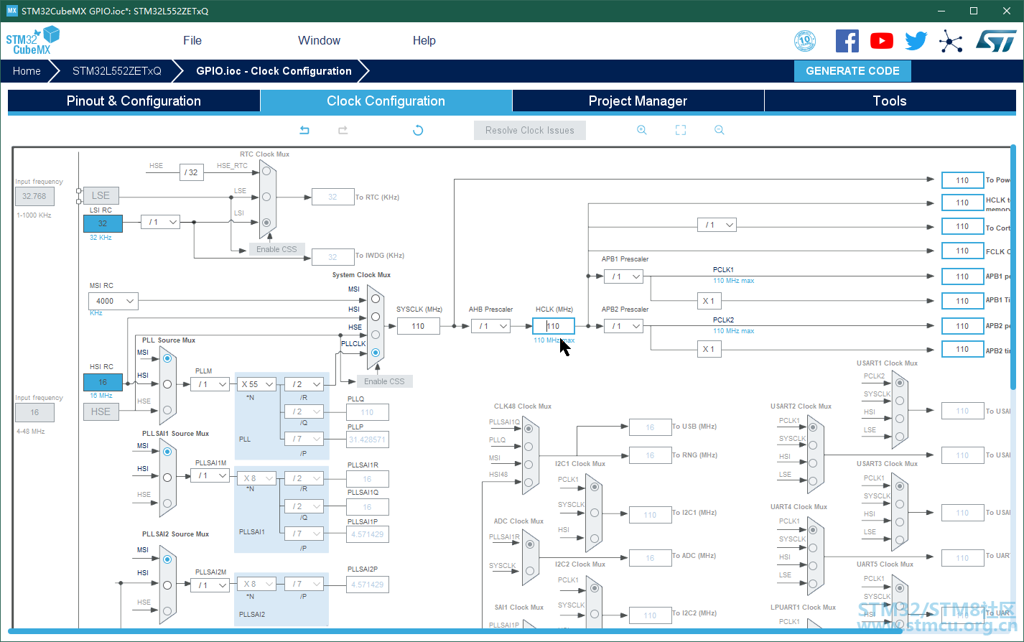
Task: Open the Facebook page icon
Action: click(x=847, y=41)
